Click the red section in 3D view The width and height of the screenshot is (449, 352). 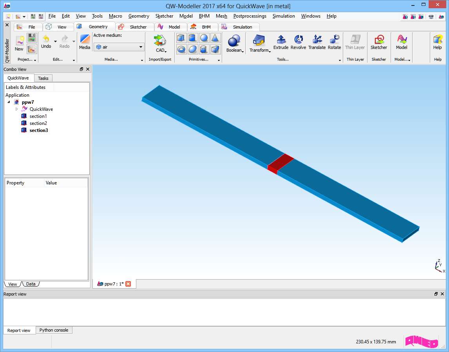pos(281,163)
